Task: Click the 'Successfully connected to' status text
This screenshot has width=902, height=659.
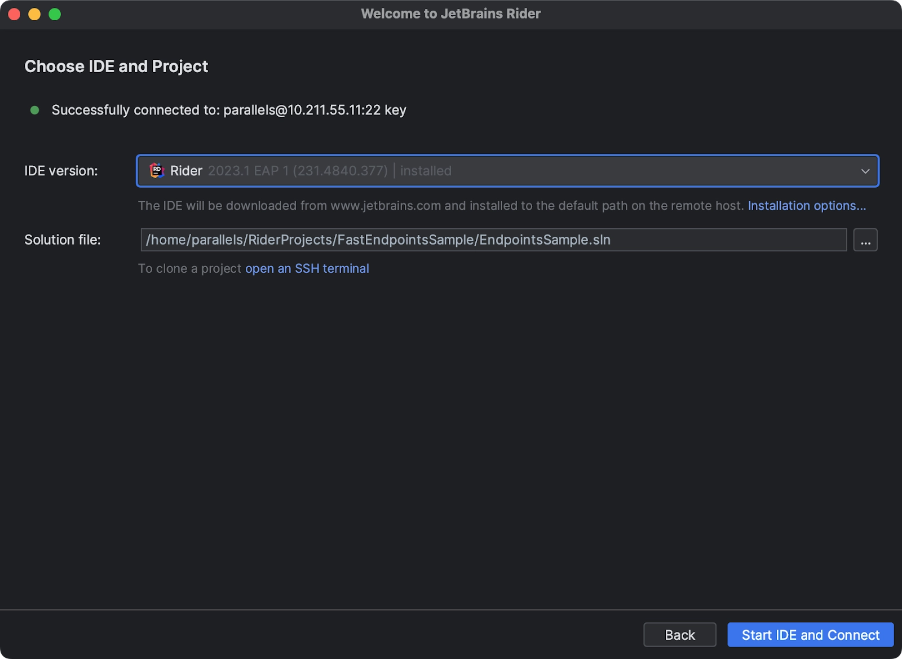Action: [229, 110]
